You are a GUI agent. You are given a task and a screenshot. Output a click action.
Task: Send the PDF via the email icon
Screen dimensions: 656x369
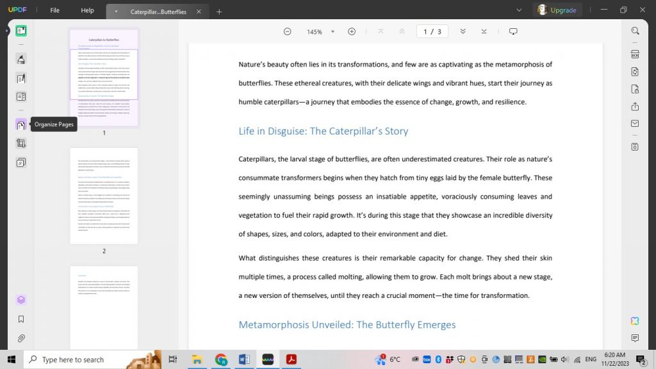(634, 124)
